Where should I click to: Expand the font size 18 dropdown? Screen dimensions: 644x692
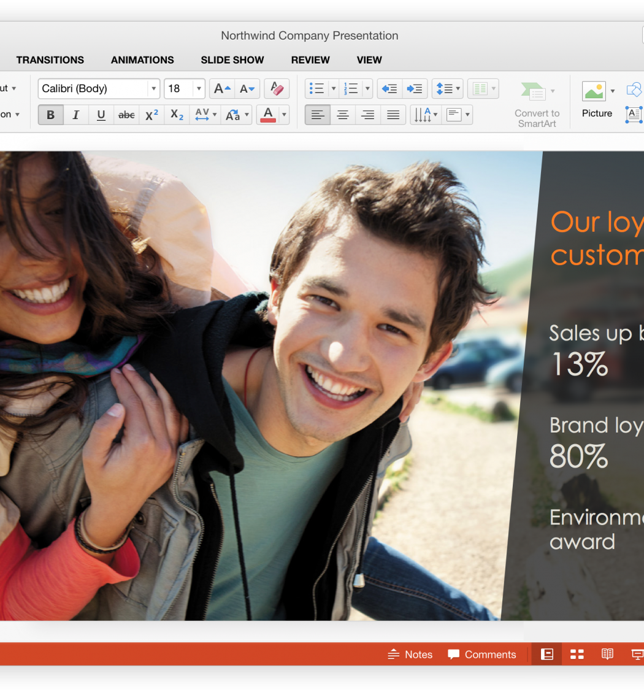[x=199, y=89]
